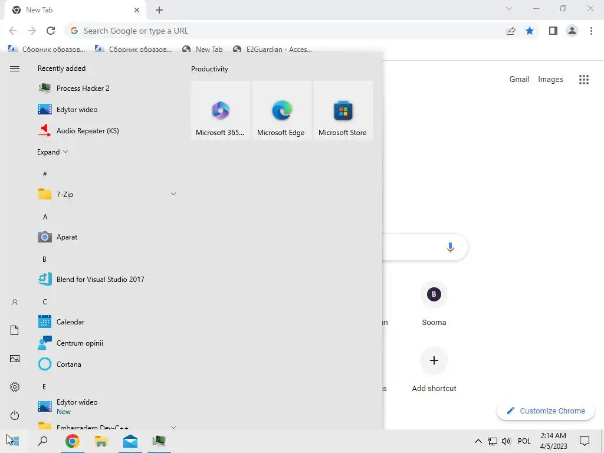Open the notification center icon

point(585,441)
